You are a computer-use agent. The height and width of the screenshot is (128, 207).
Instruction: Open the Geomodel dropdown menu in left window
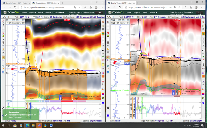pyautogui.click(x=59, y=13)
